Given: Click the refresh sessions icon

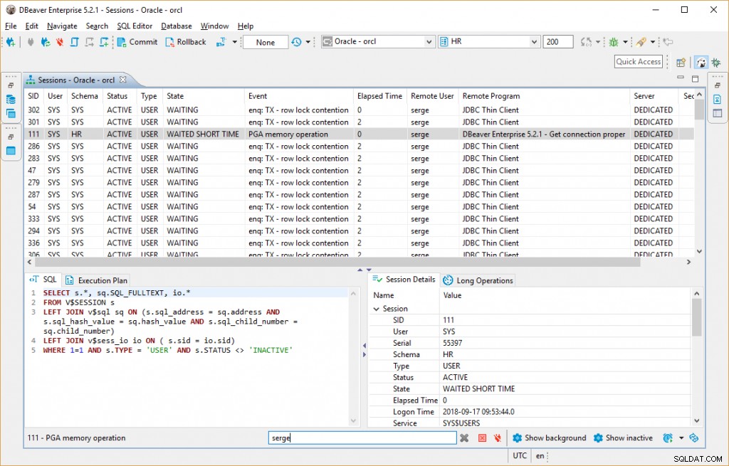Looking at the screenshot, I should [x=693, y=438].
